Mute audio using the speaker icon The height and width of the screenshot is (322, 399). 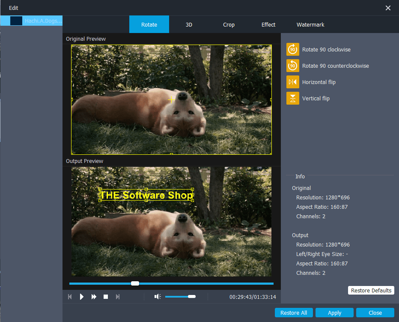point(157,296)
